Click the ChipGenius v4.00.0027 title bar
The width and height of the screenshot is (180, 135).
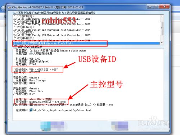pyautogui.click(x=48, y=7)
